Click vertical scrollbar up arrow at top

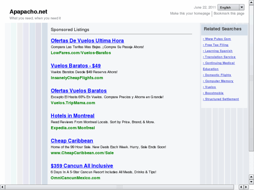(251, 2)
